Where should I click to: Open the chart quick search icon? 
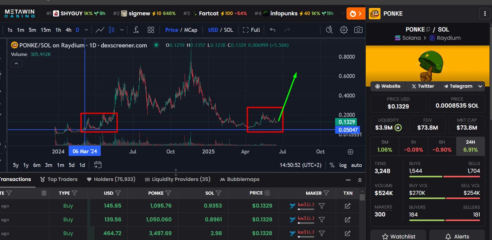click(329, 30)
